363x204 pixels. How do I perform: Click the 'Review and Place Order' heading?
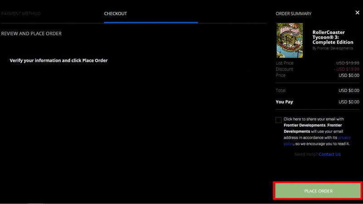[x=31, y=34]
